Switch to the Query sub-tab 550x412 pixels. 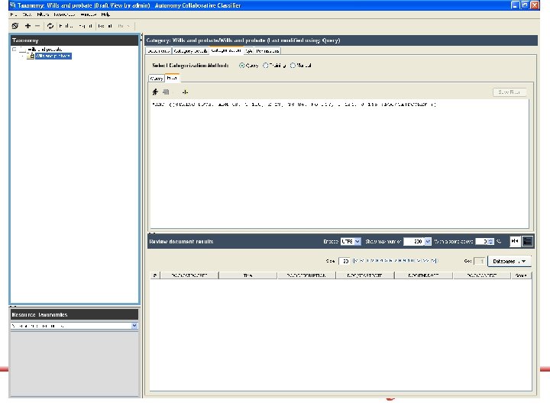click(157, 79)
